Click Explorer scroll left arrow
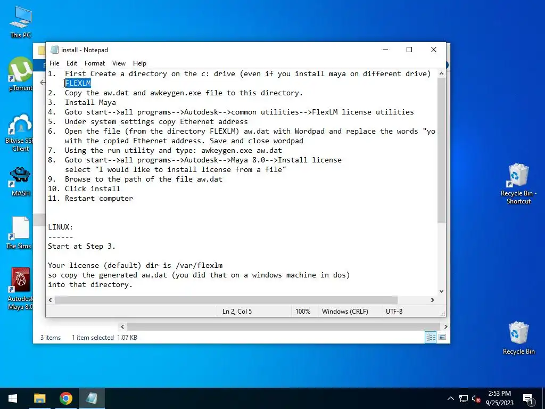The width and height of the screenshot is (545, 409). 122,326
